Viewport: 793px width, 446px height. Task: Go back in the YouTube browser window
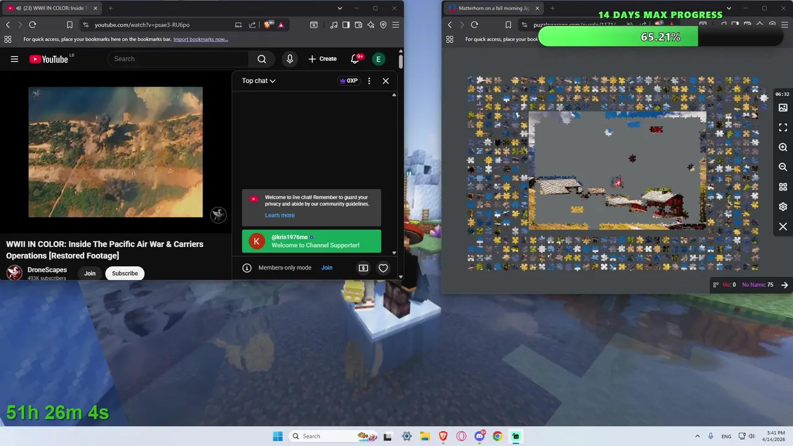point(7,25)
